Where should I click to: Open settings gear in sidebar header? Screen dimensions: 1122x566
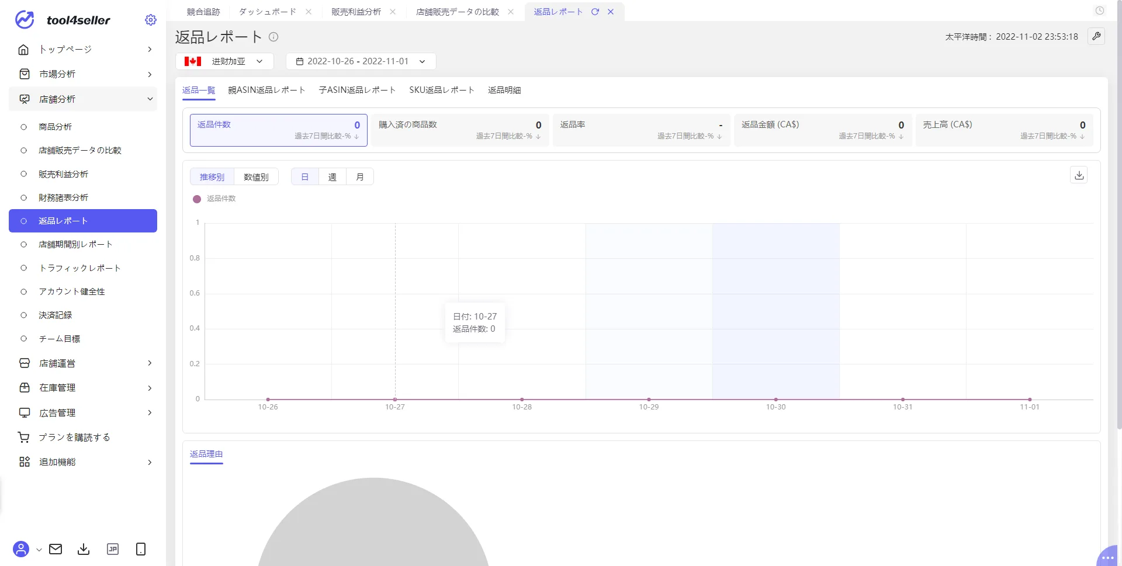click(151, 20)
